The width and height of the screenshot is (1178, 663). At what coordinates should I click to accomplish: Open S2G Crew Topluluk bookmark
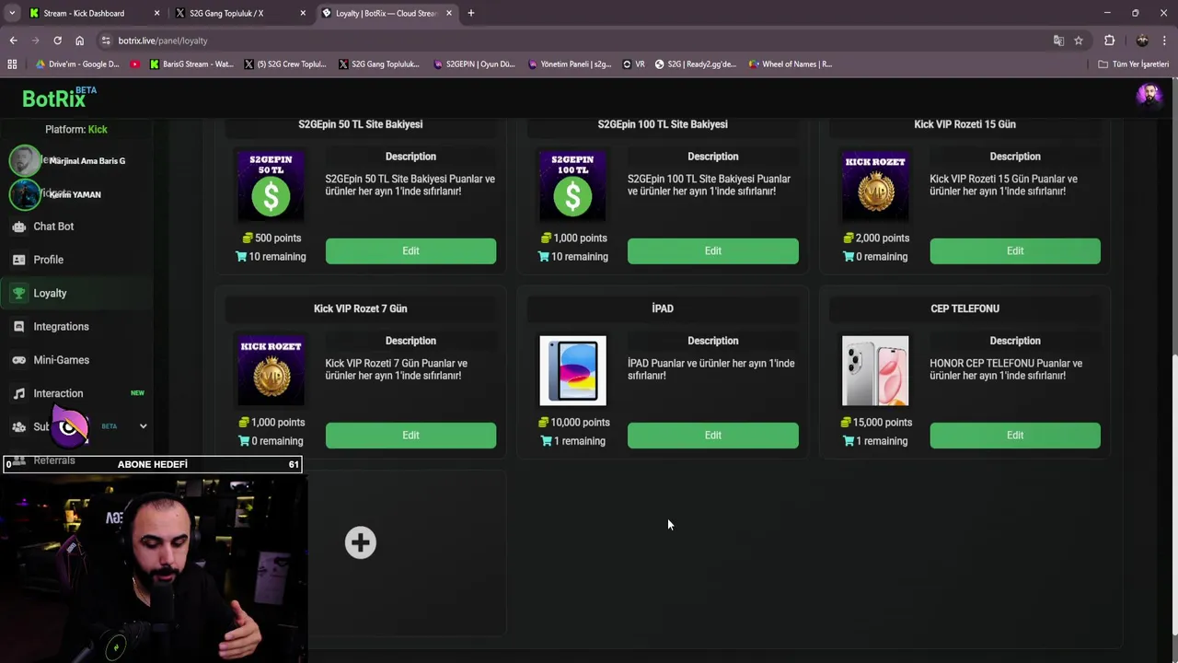pos(285,64)
